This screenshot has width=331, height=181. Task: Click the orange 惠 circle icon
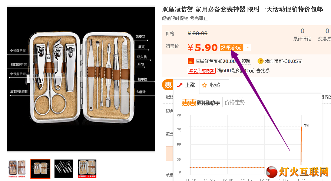click(168, 85)
